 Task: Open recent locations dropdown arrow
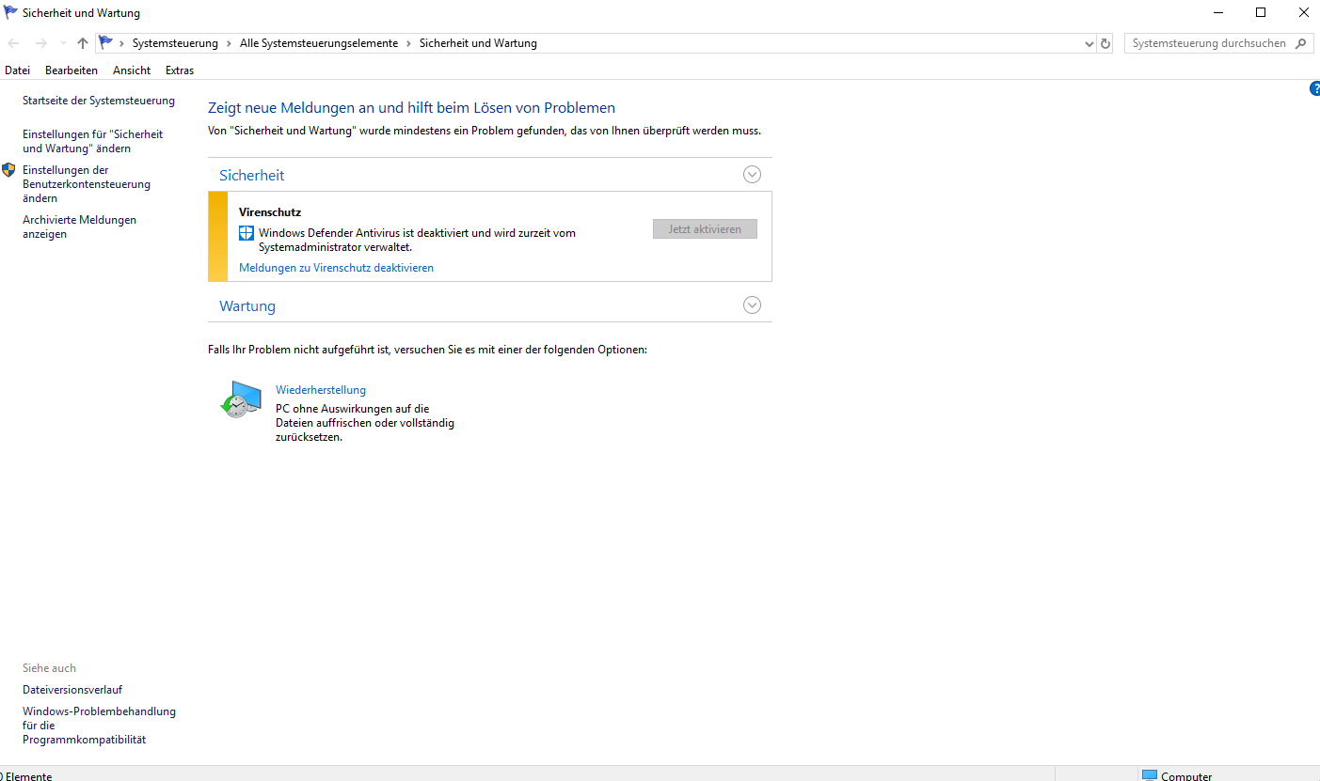pyautogui.click(x=63, y=43)
